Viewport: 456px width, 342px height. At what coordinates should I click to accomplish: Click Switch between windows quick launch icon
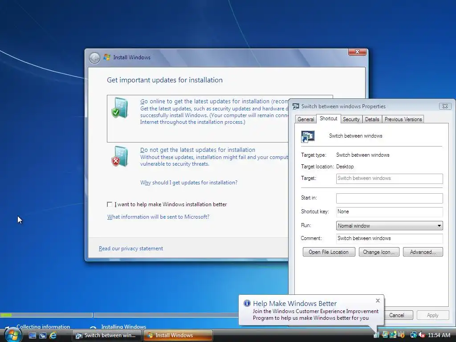click(x=42, y=335)
